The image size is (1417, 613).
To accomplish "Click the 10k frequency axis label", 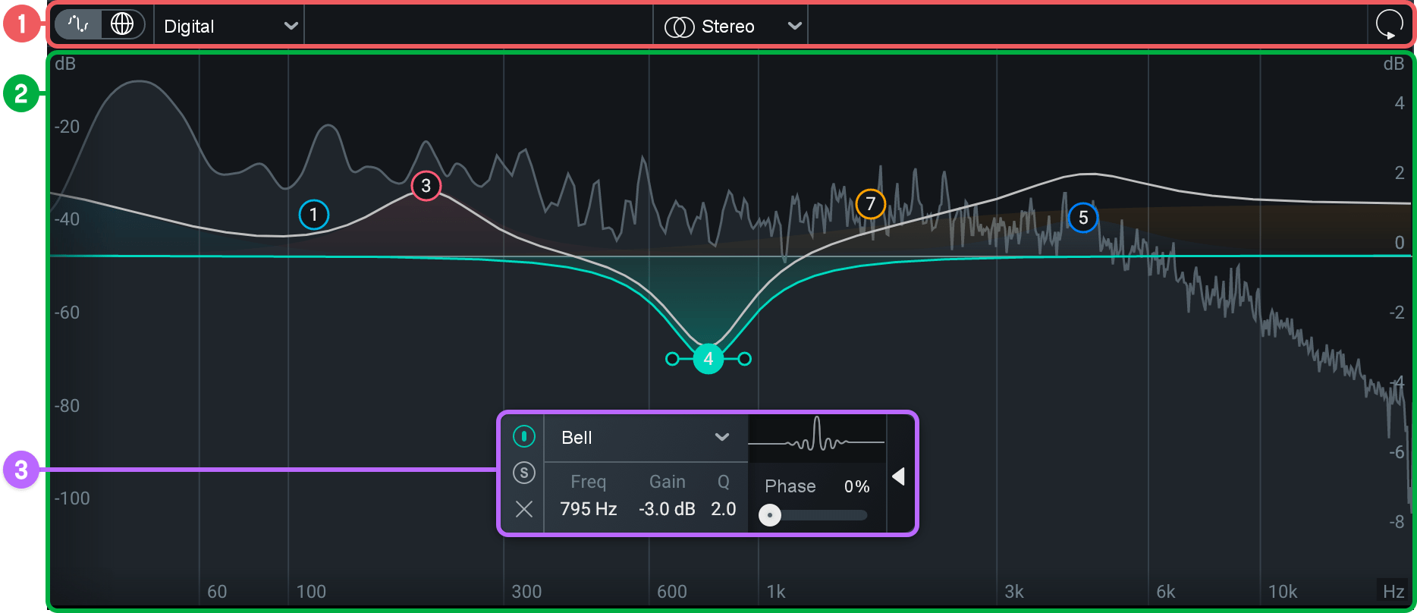I will [x=1283, y=592].
